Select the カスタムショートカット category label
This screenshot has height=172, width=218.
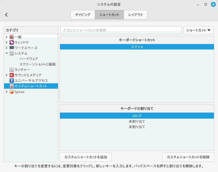pyautogui.click(x=31, y=86)
